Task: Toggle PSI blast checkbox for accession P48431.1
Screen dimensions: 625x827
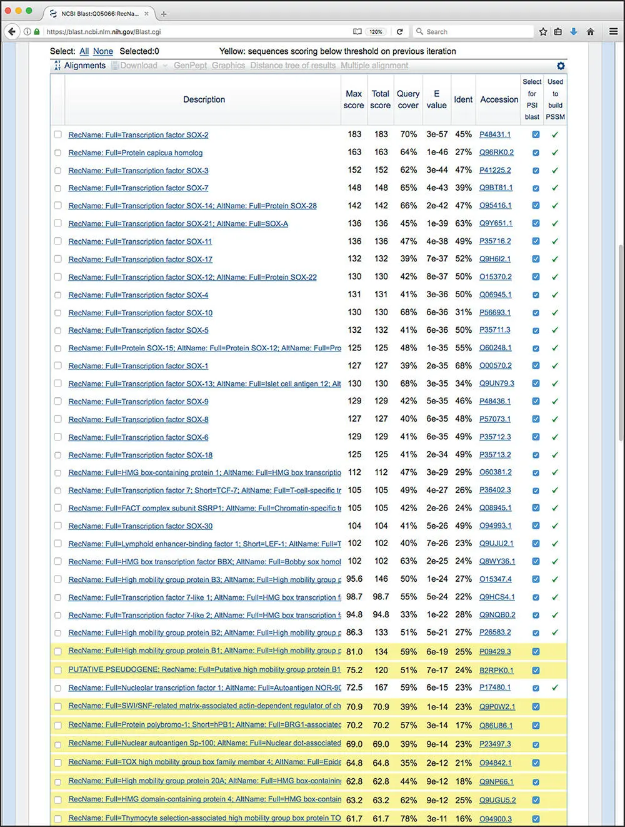Action: click(x=536, y=134)
